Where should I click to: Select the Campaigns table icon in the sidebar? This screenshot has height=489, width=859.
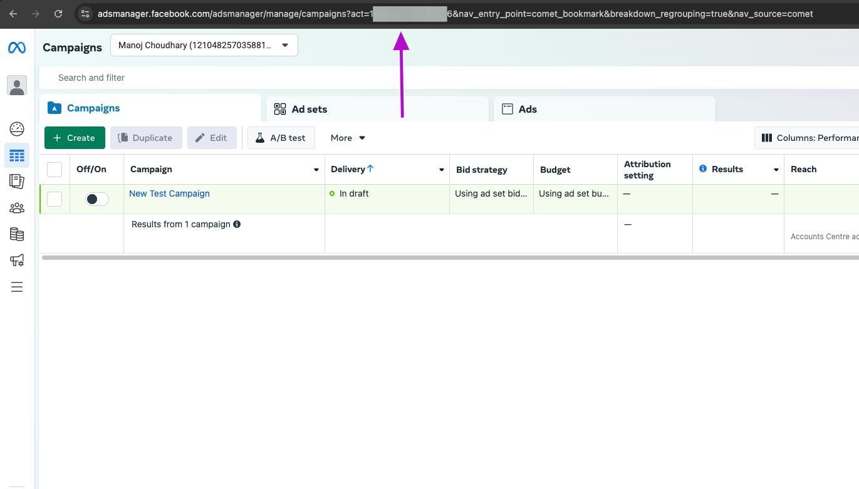(x=17, y=155)
